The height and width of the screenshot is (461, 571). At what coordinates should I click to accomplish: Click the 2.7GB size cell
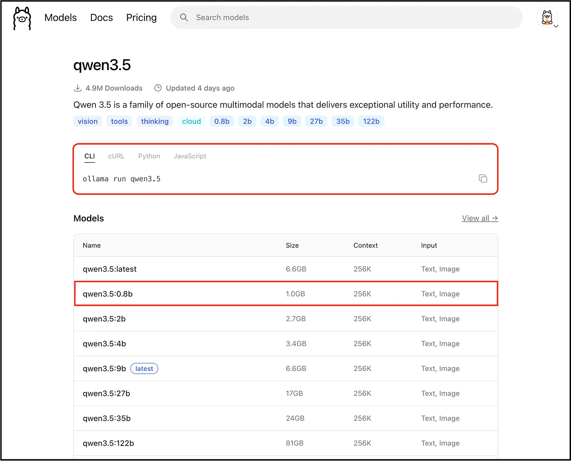(296, 319)
